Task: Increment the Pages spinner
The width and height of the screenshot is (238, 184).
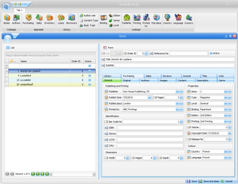Action: (x=182, y=97)
